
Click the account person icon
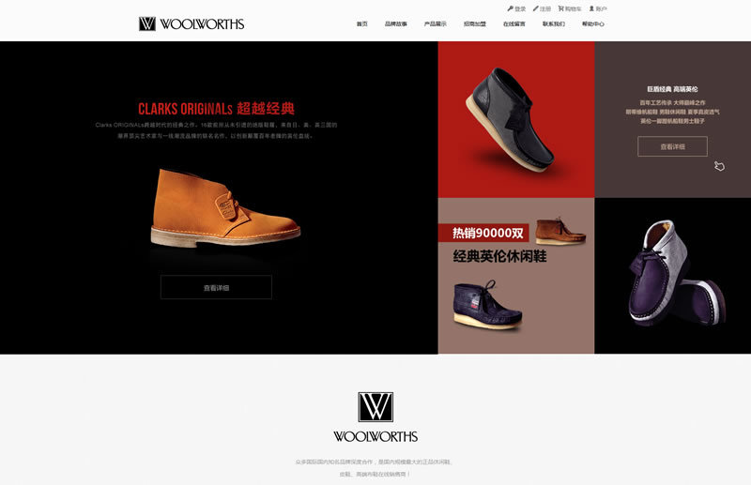[x=591, y=8]
